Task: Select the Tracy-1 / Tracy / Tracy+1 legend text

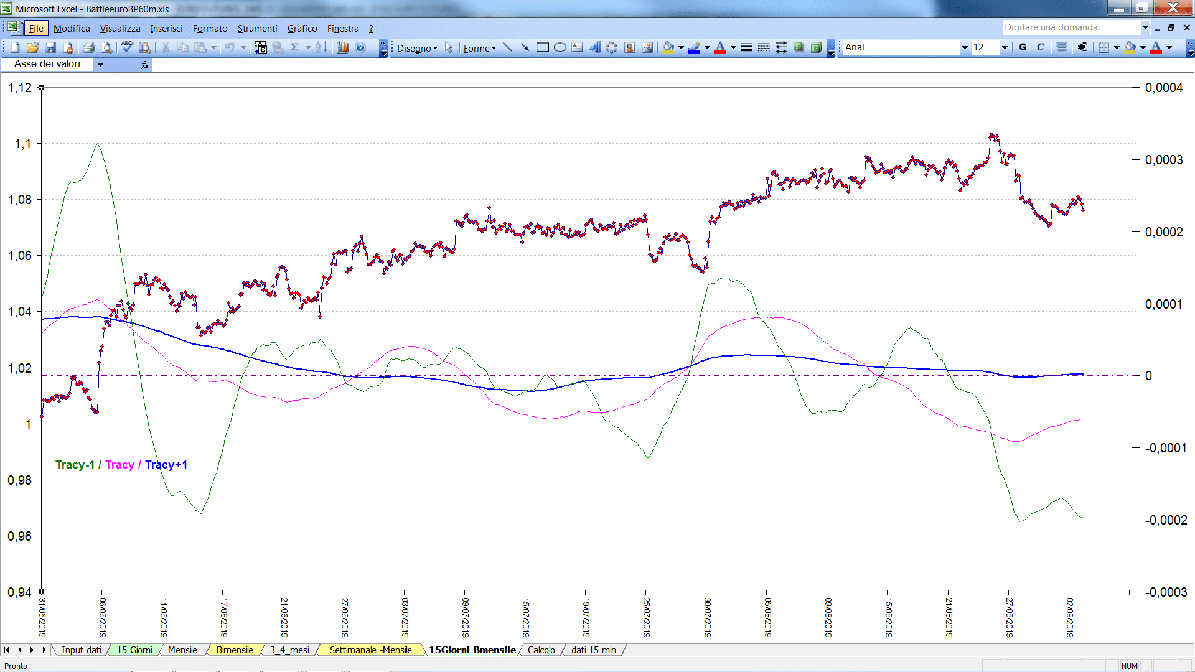Action: coord(121,465)
